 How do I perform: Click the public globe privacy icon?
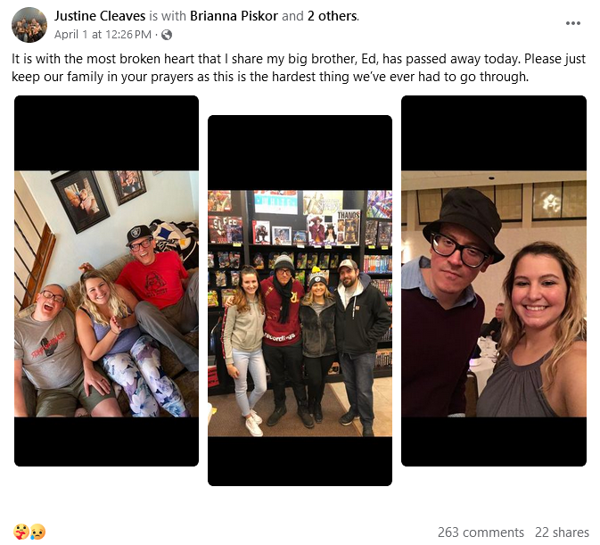point(167,35)
